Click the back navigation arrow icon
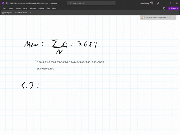This screenshot has width=180, height=135. [7, 3]
